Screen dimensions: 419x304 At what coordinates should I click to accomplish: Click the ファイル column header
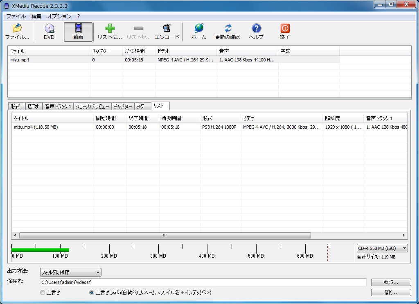(49, 51)
